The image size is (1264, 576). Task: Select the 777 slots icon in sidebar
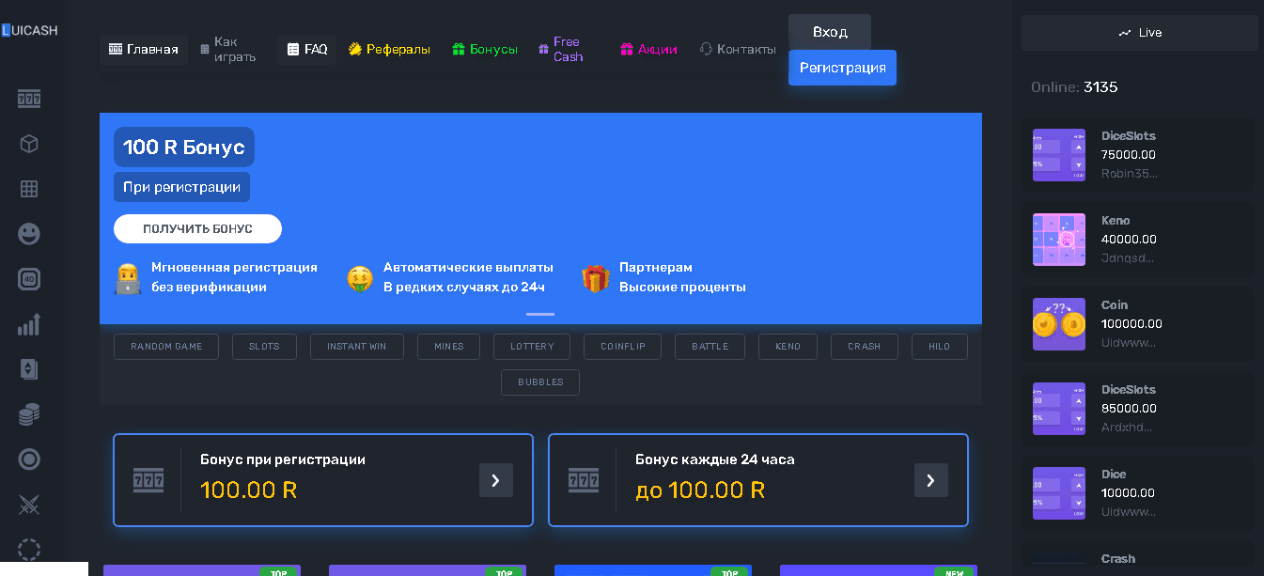click(29, 99)
